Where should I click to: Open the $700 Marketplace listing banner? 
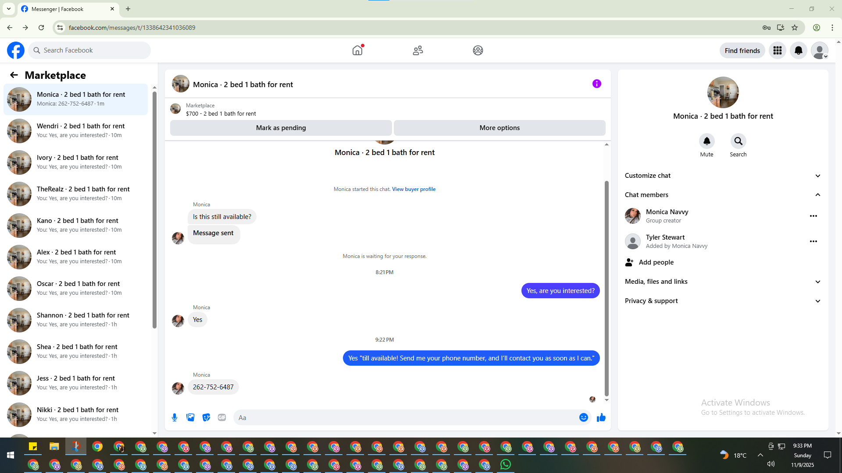(388, 109)
